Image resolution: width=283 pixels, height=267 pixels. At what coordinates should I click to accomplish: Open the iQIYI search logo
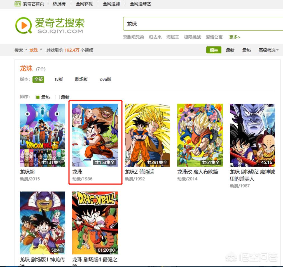click(x=50, y=25)
